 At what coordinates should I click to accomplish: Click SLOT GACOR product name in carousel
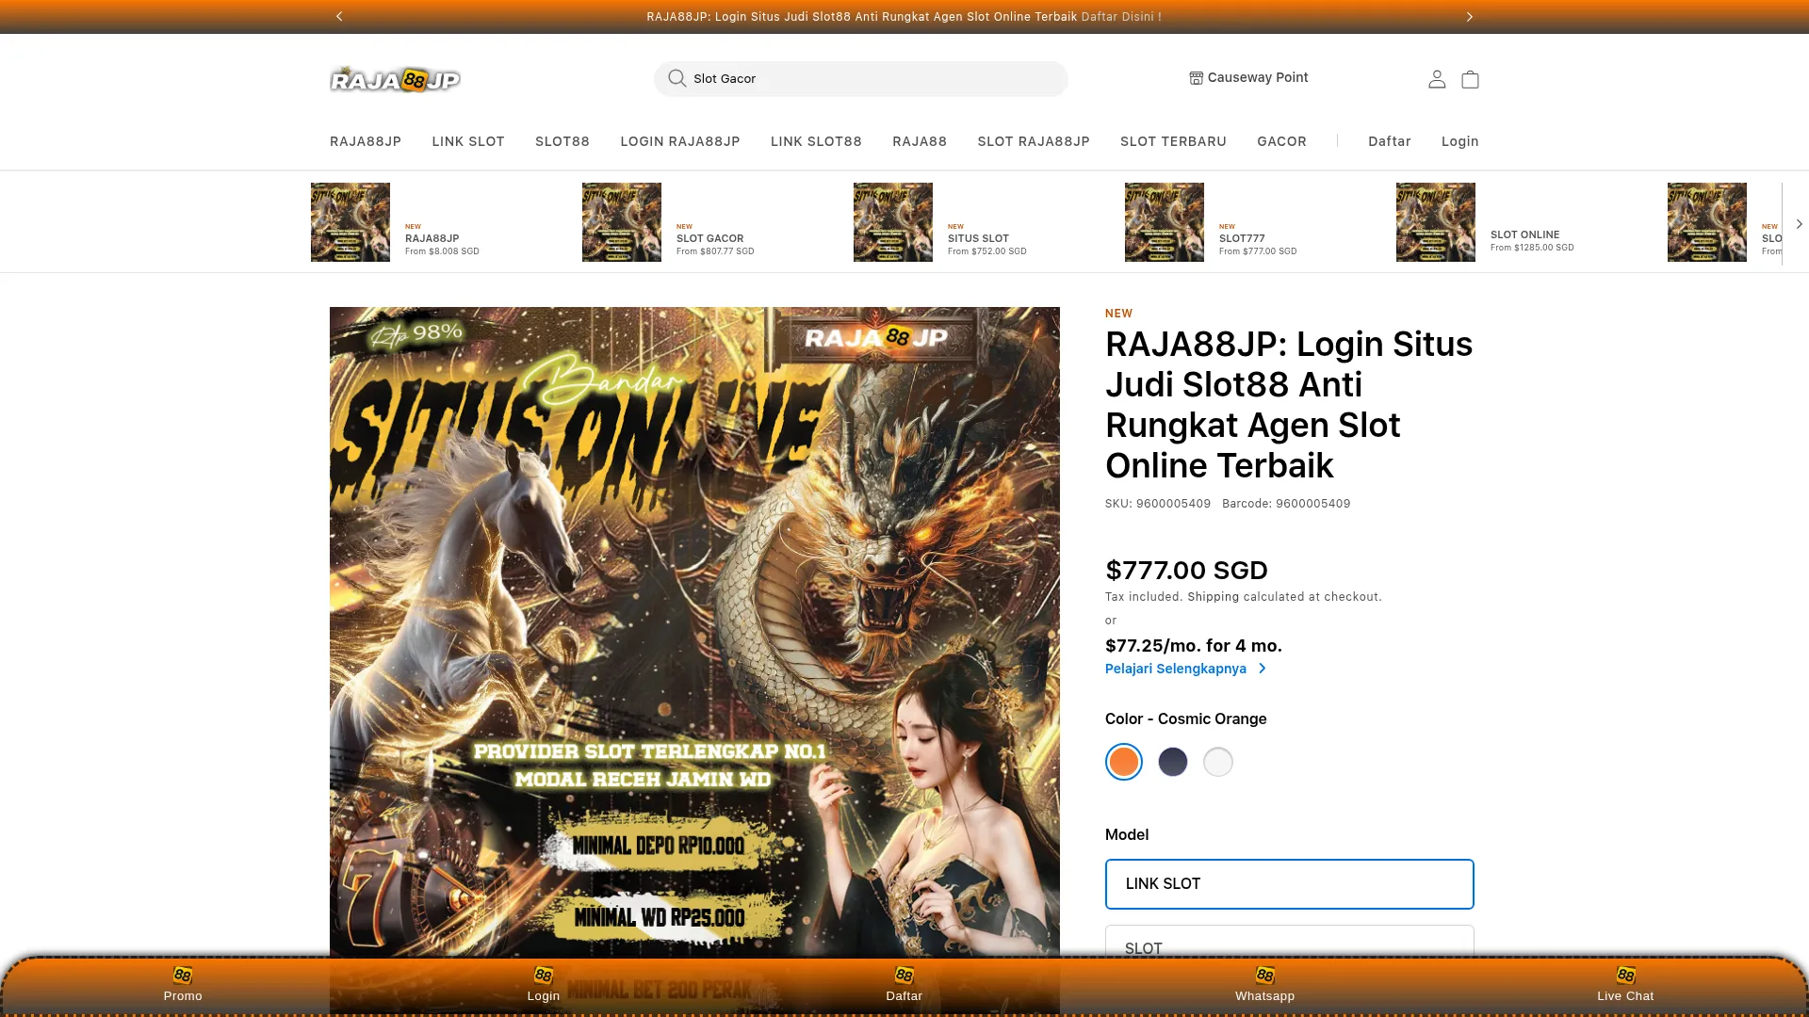(710, 238)
